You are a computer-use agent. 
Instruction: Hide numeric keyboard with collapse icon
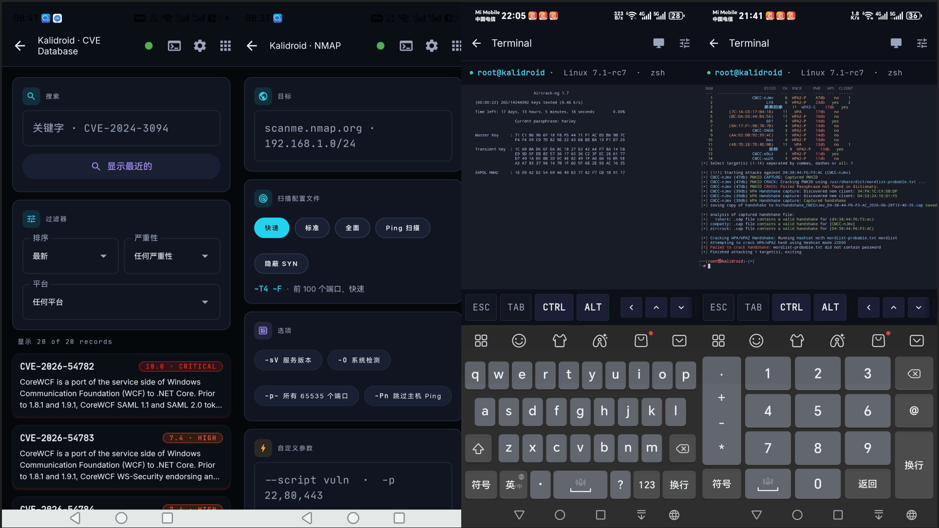(916, 341)
